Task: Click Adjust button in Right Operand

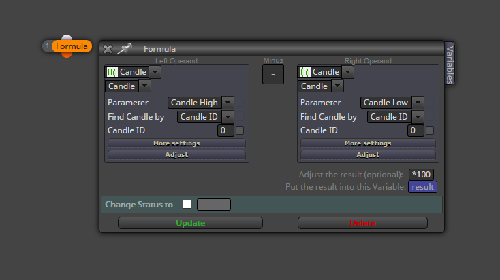Action: 368,155
